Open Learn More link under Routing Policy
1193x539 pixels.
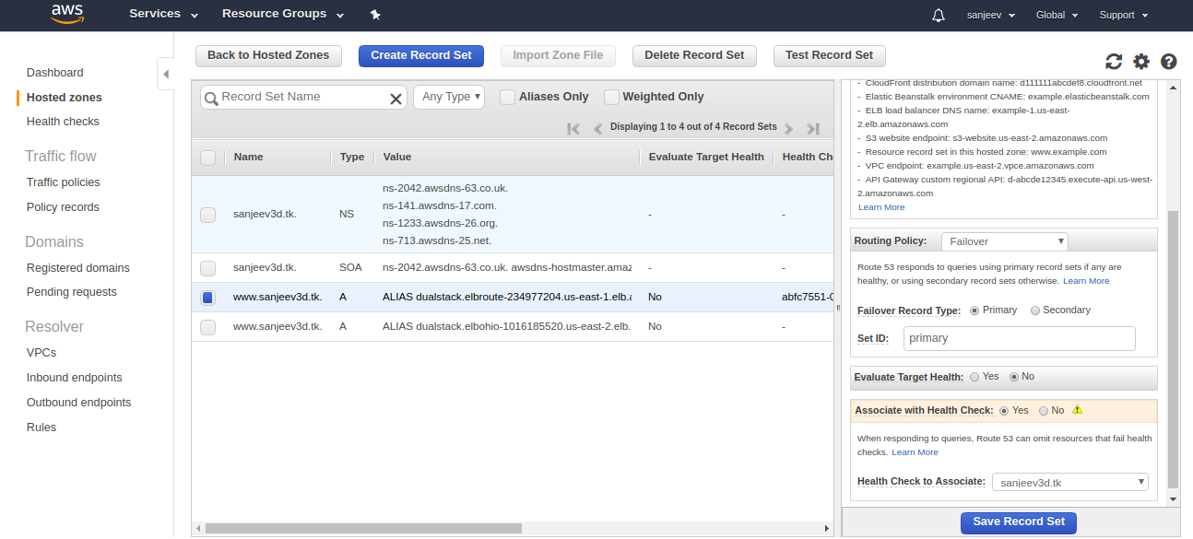pos(1086,281)
